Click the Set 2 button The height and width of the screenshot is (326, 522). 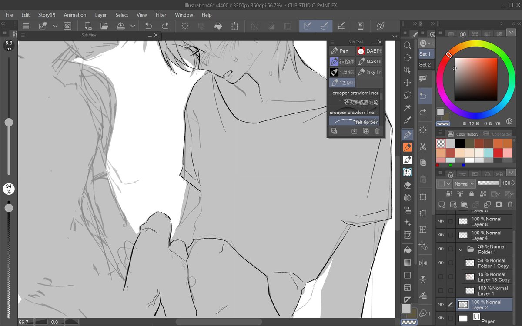pos(425,64)
